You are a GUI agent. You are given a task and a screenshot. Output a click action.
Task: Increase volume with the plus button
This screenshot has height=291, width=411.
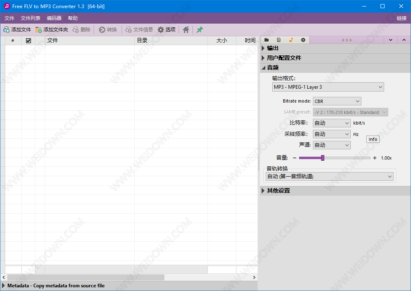click(x=375, y=158)
